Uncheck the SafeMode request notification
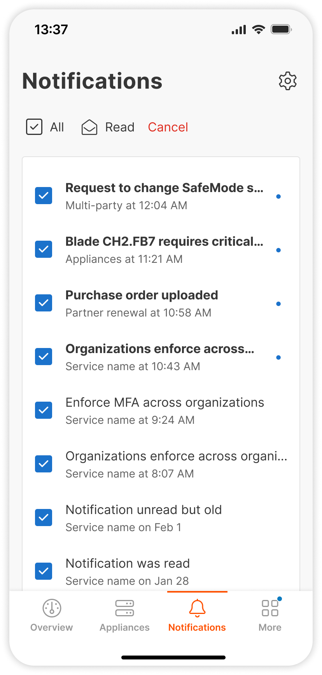The width and height of the screenshot is (322, 675). tap(44, 196)
